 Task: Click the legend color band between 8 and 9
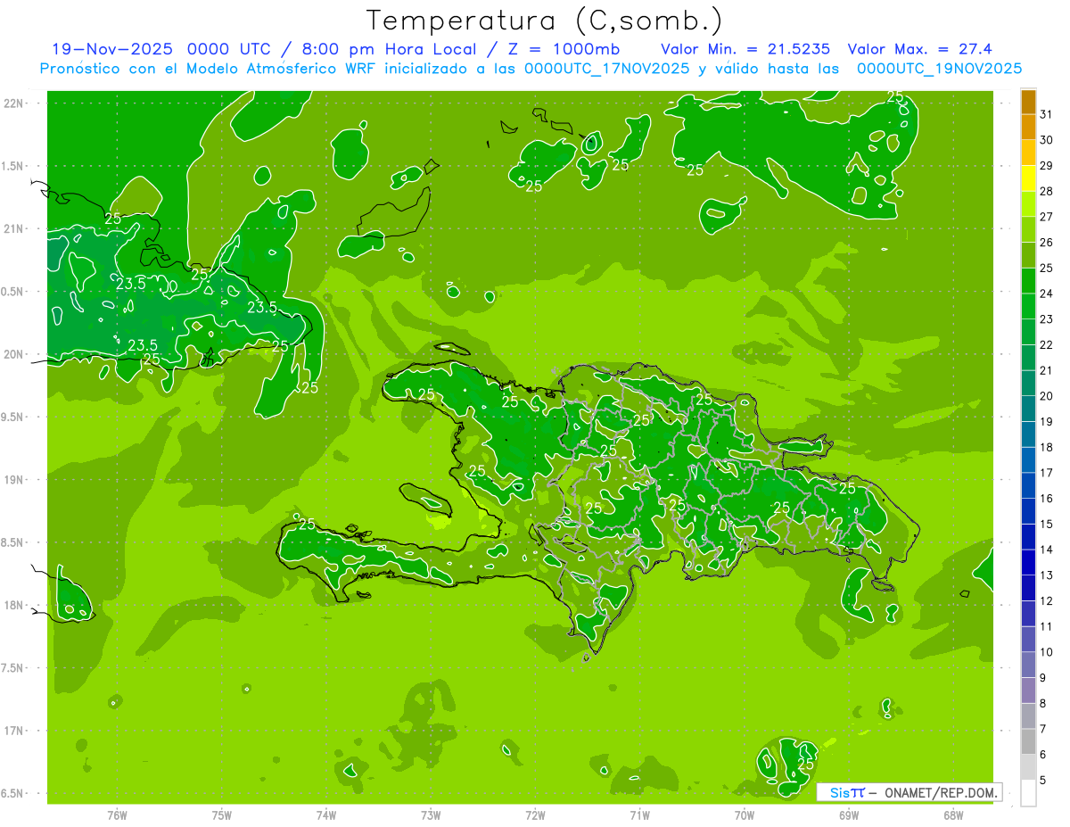pos(1028,691)
